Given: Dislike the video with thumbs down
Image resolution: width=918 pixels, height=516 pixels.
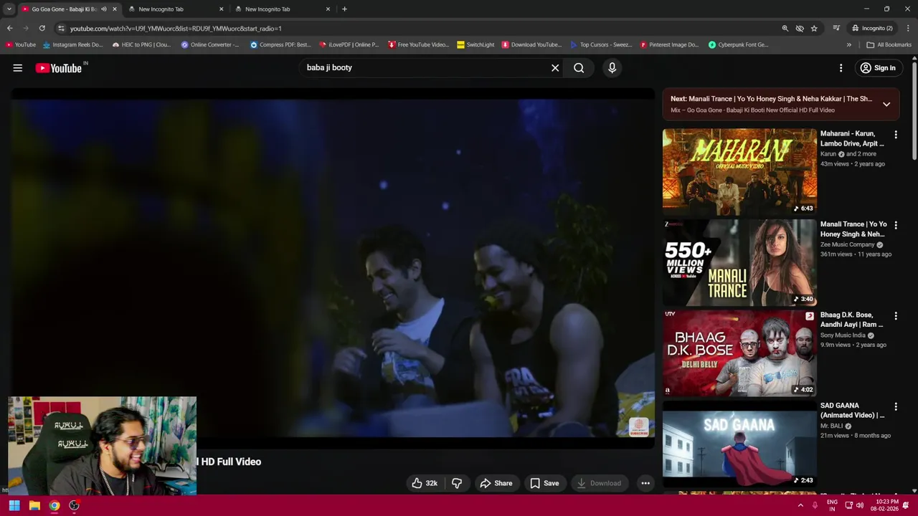Looking at the screenshot, I should (457, 483).
